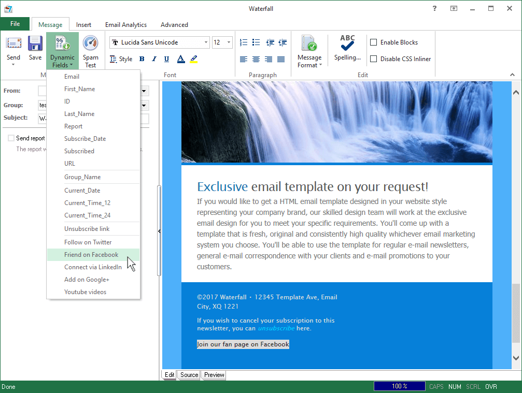522x393 pixels.
Task: Center the paragraph text
Action: tap(256, 59)
